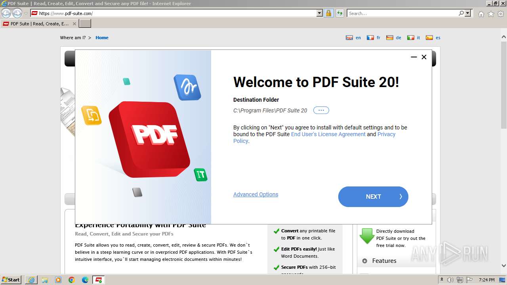Expand the search provider dropdown
Screen dimensions: 507x285
coord(468,13)
